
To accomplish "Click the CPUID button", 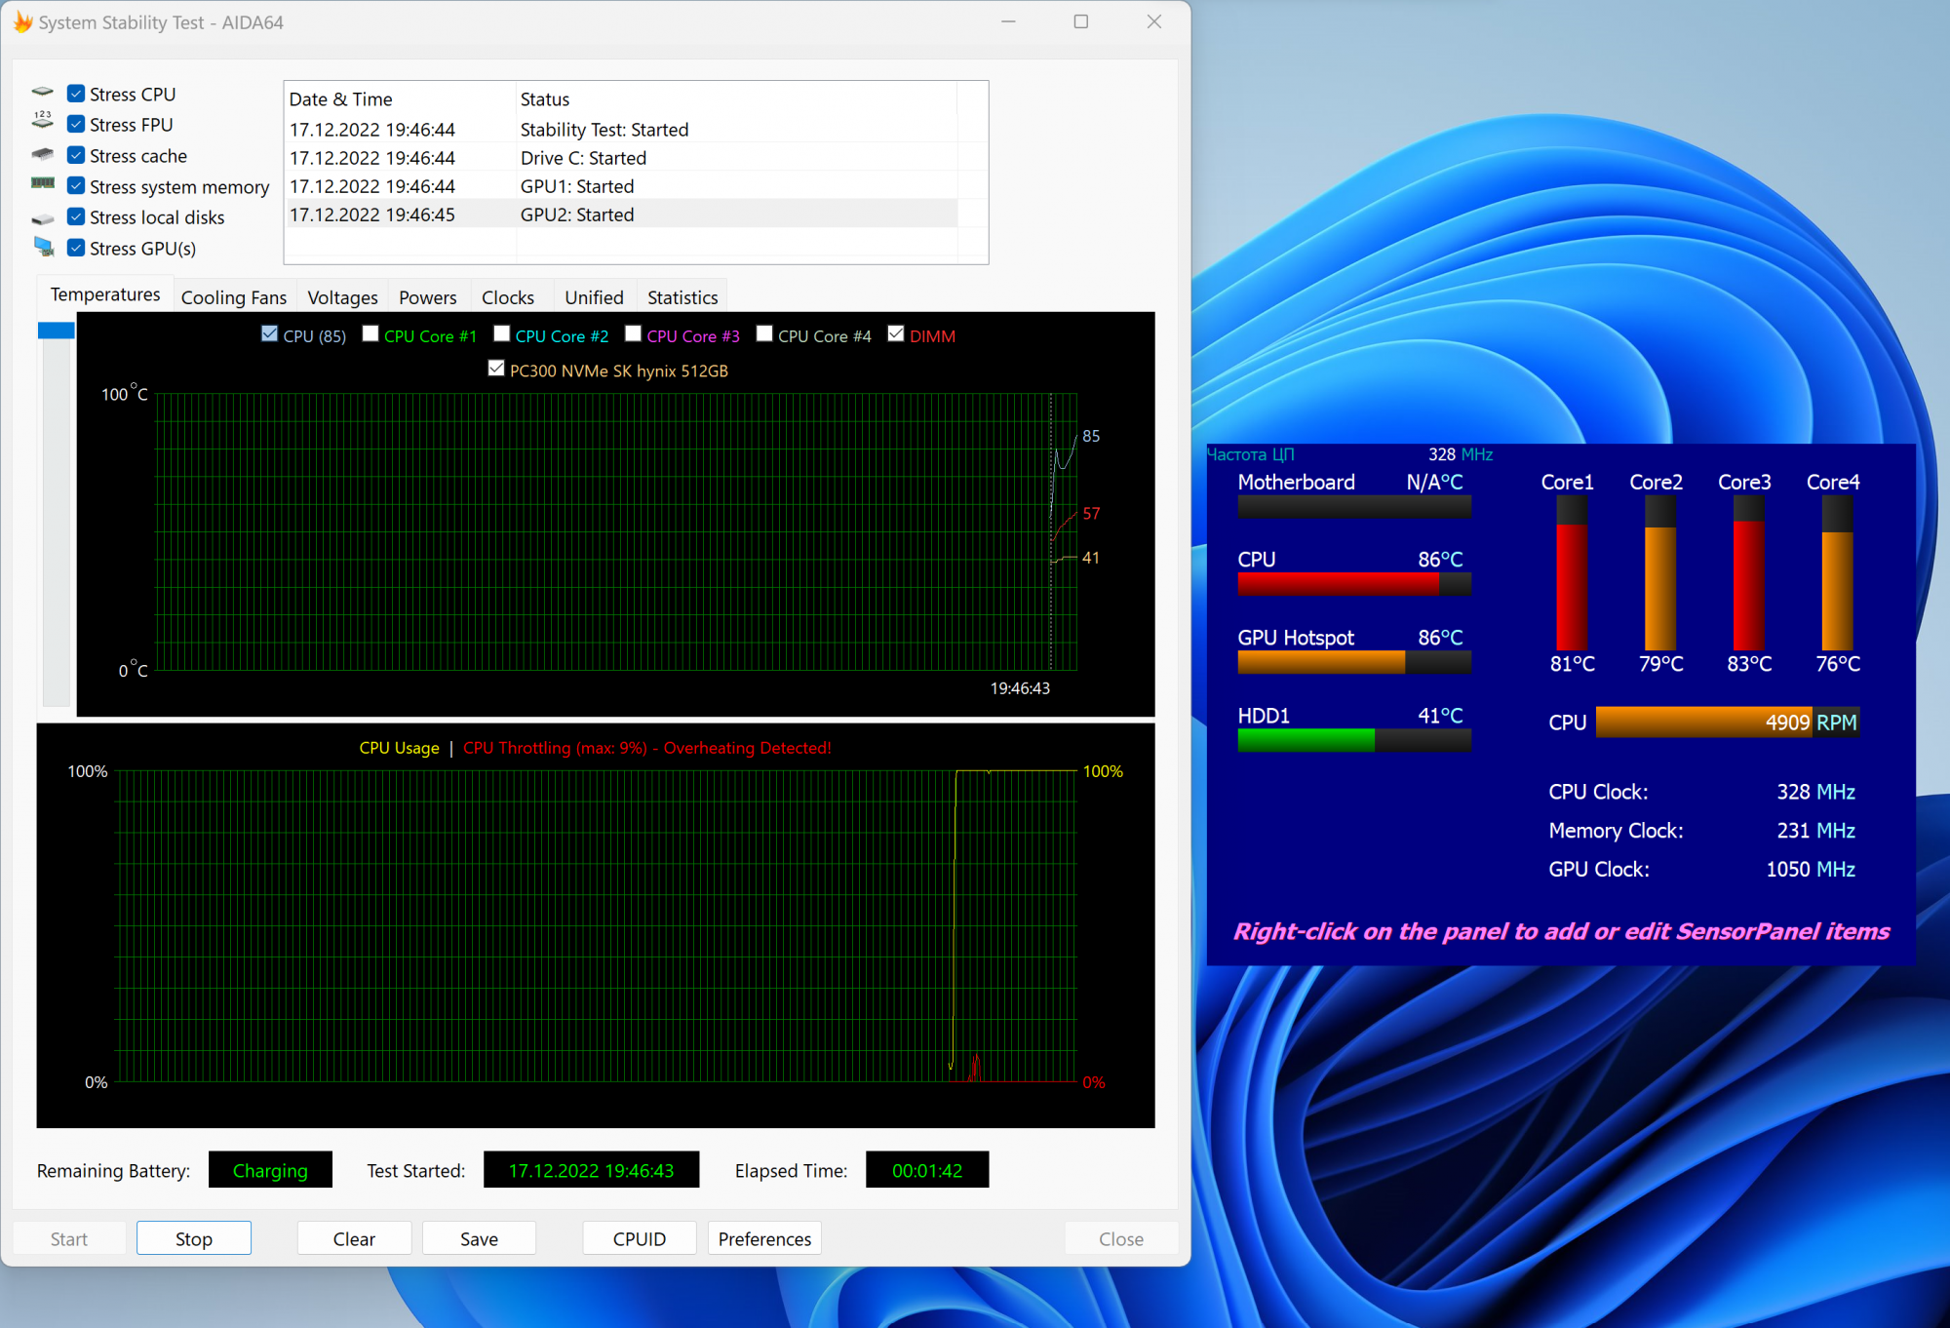I will tap(639, 1238).
